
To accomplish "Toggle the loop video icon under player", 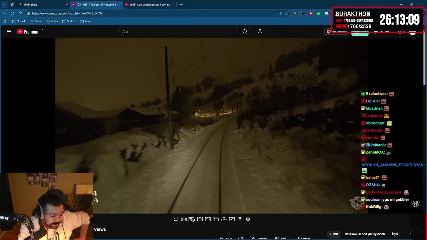I will [176, 219].
